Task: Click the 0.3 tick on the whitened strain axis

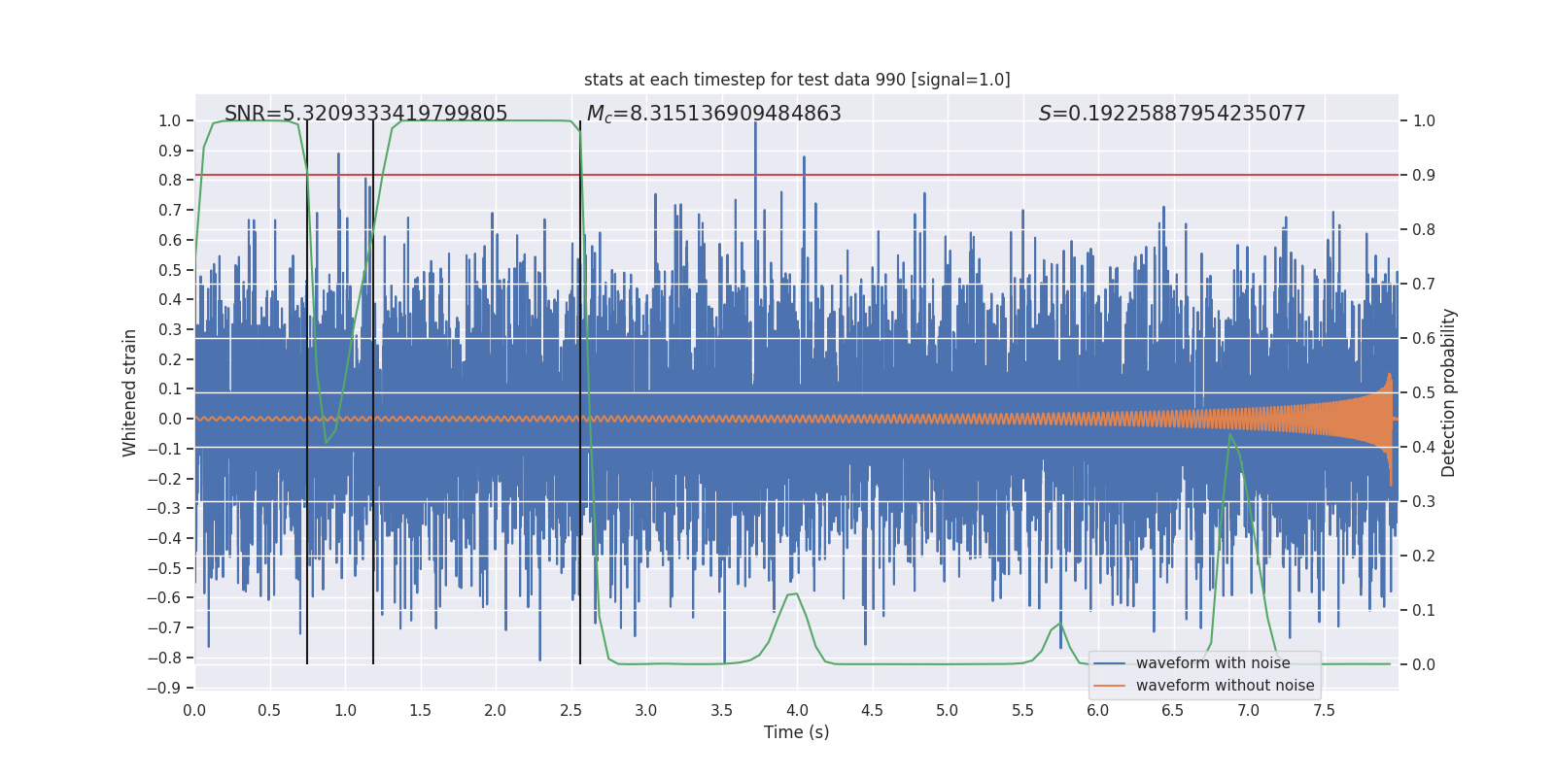Action: click(170, 329)
